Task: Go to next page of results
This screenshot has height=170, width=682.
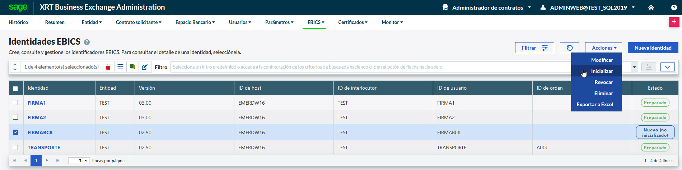Action: 47,161
